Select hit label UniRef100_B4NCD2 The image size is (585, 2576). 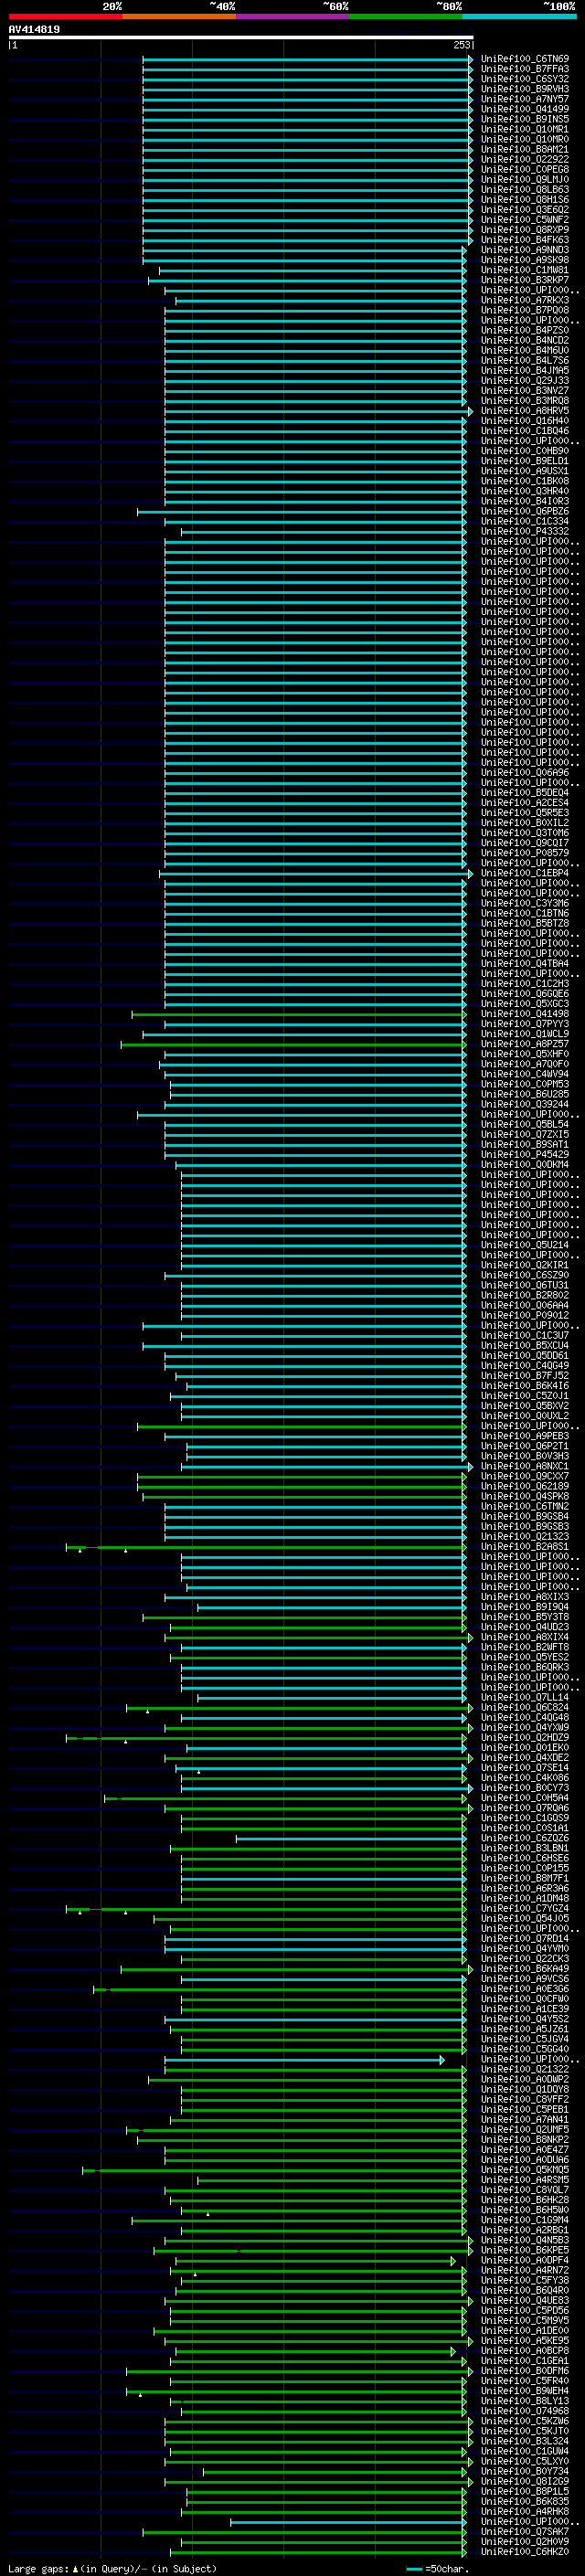click(525, 340)
